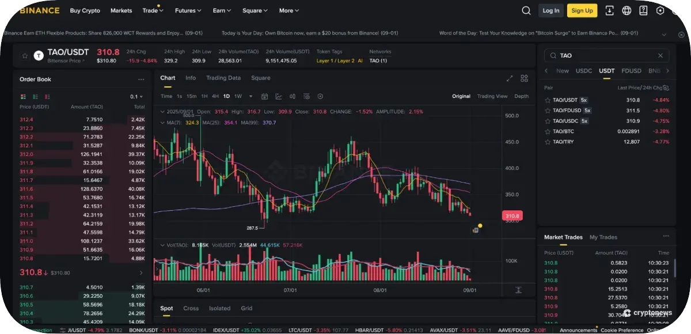This screenshot has width=691, height=334.
Task: Open the My Trades tab
Action: coord(602,237)
